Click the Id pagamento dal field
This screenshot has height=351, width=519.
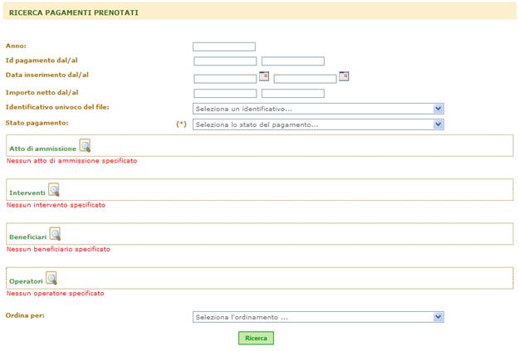tap(225, 61)
